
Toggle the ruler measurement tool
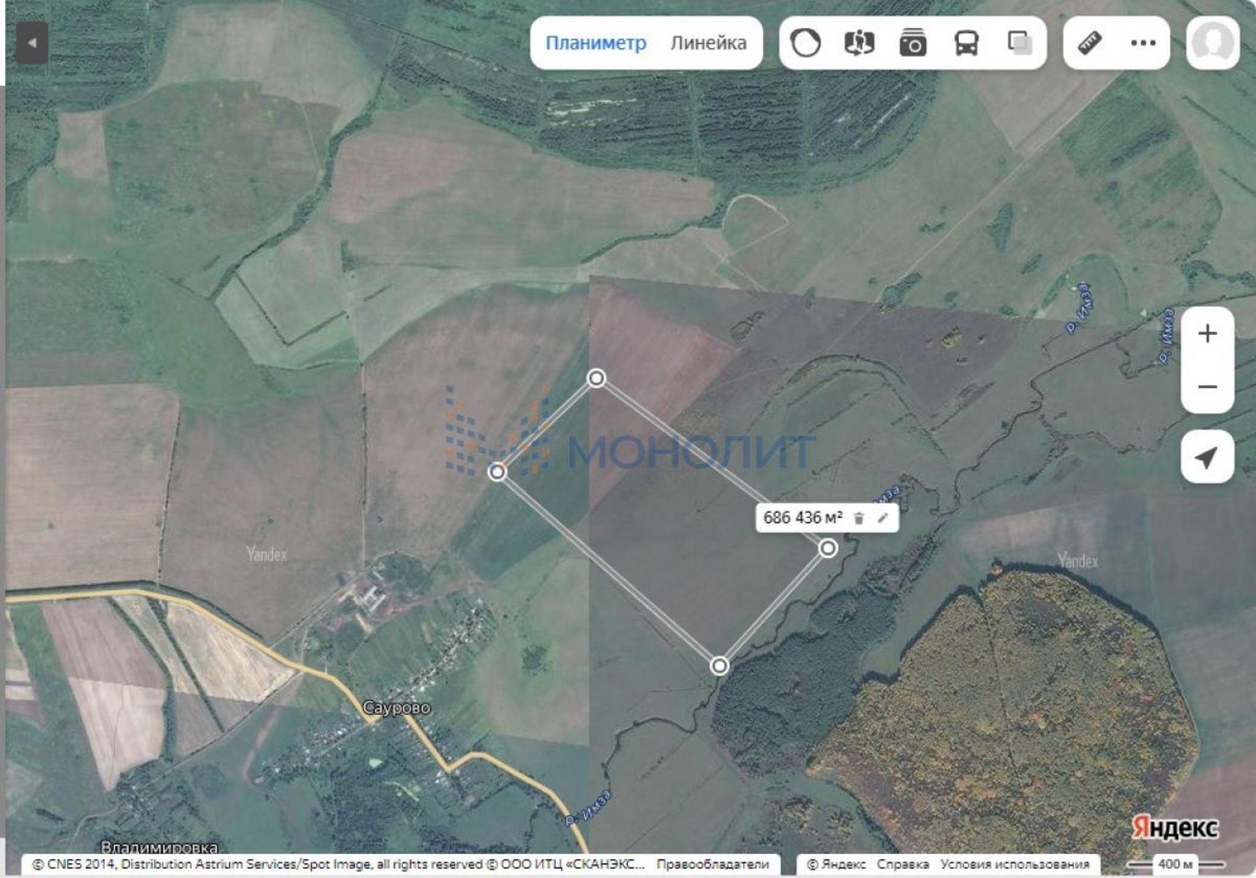(1090, 43)
